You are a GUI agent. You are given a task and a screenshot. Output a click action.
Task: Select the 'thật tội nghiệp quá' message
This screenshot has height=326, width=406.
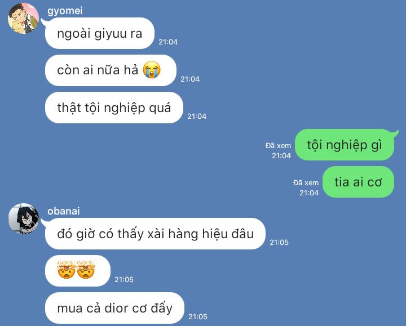114,108
